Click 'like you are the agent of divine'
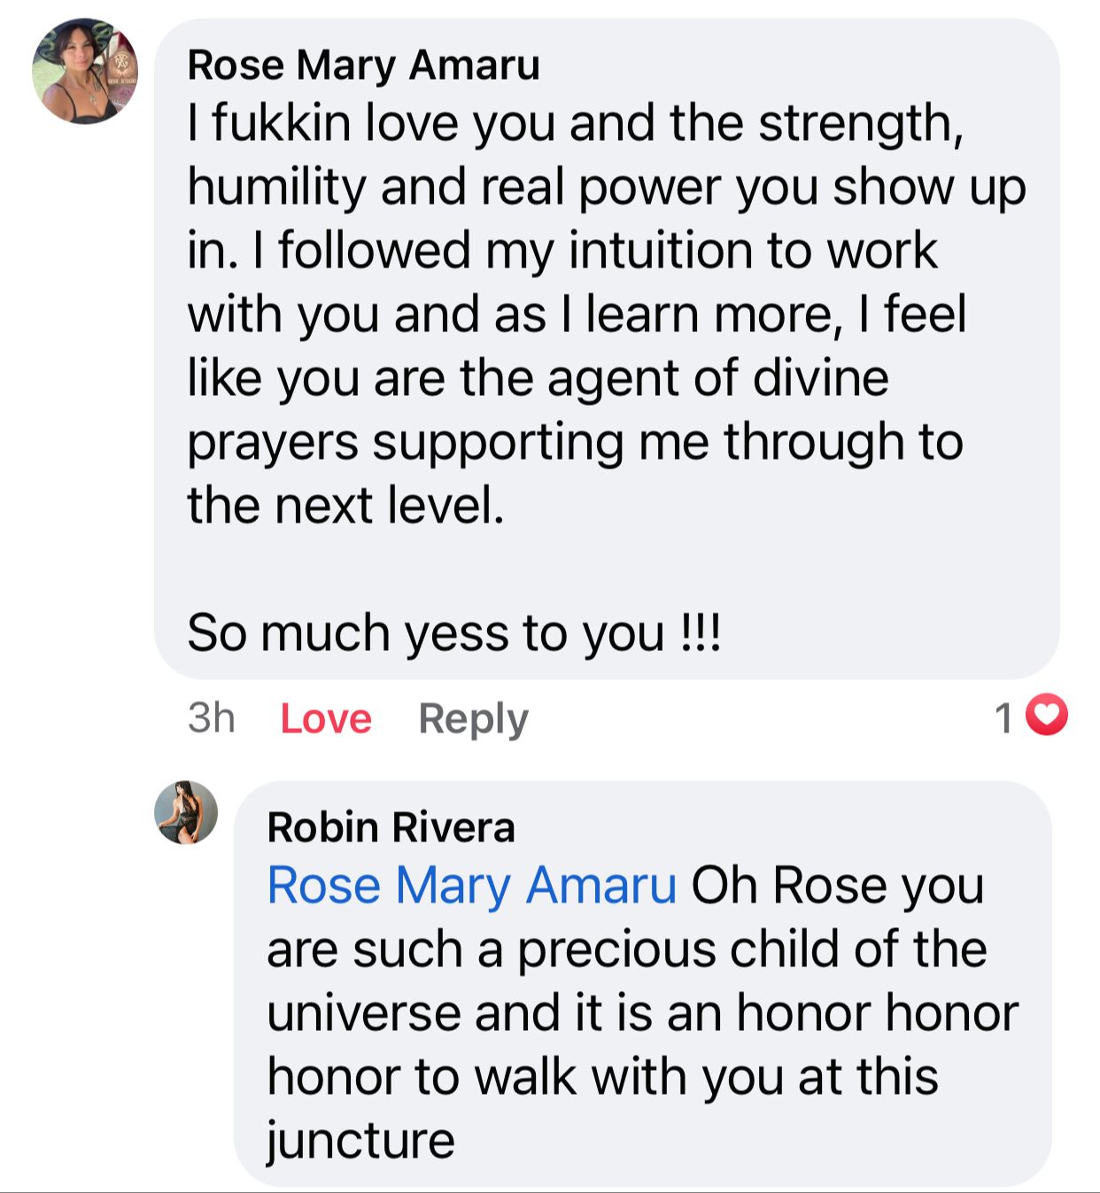Viewport: 1100px width, 1193px height. tap(537, 378)
